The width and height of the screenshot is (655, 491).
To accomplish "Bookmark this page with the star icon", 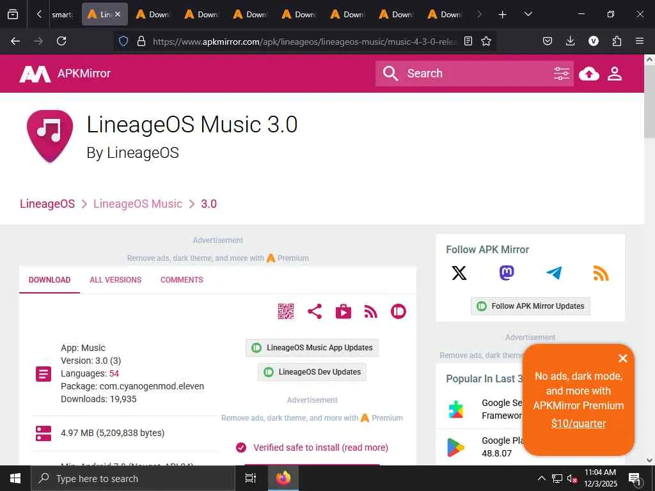I will [x=486, y=41].
